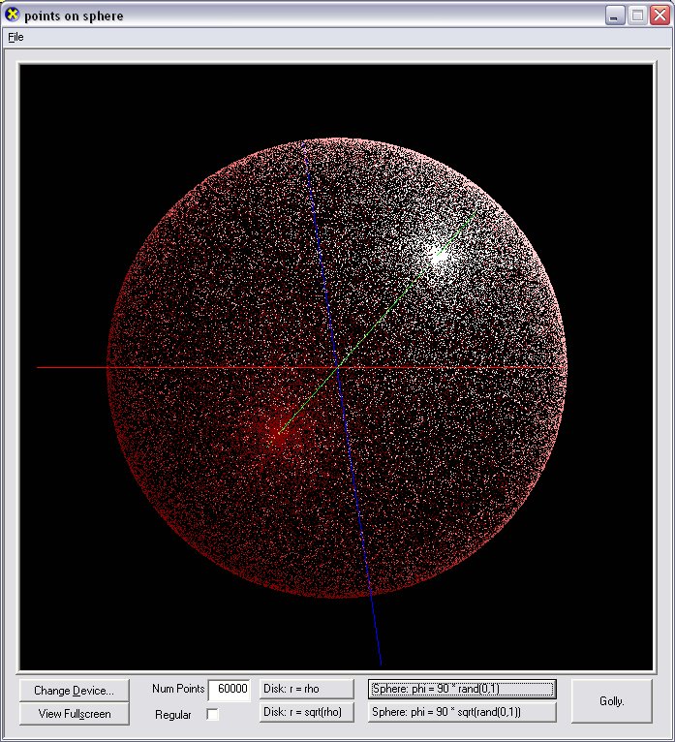Open the File menu
Image resolution: width=675 pixels, height=742 pixels.
point(15,37)
